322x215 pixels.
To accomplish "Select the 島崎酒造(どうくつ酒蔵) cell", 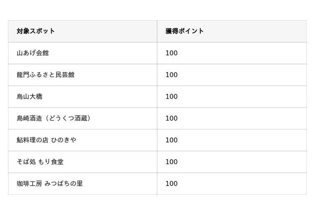I will click(83, 118).
